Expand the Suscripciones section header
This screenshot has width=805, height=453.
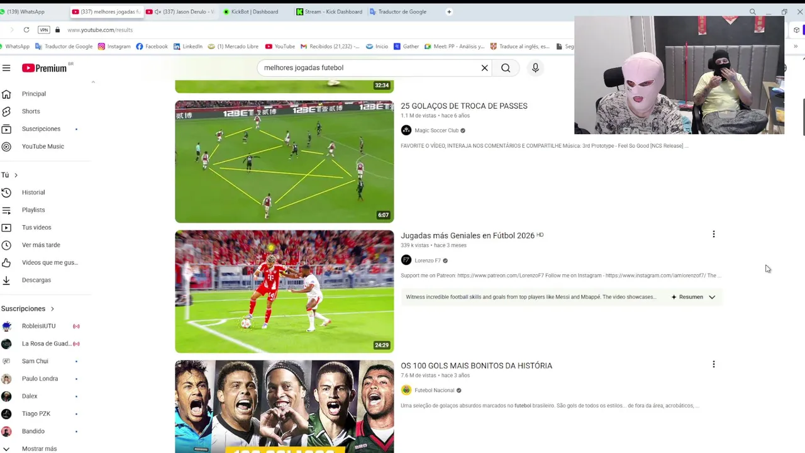[x=28, y=309]
